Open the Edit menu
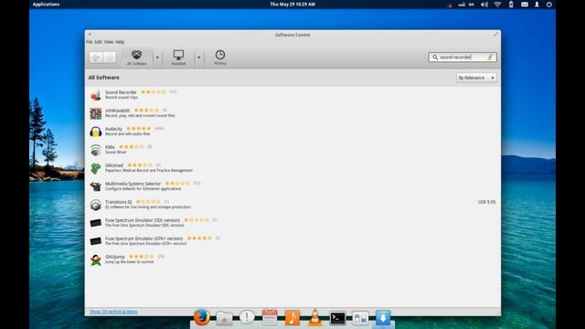Image resolution: width=585 pixels, height=329 pixels. (98, 42)
